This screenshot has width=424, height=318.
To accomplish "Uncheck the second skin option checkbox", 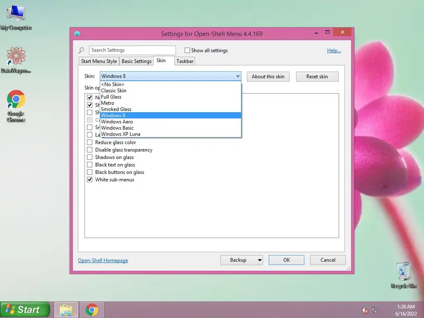I will pos(89,105).
